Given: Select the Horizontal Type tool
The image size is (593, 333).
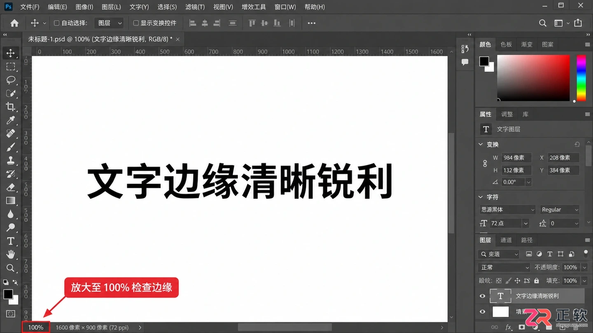Looking at the screenshot, I should [x=11, y=241].
